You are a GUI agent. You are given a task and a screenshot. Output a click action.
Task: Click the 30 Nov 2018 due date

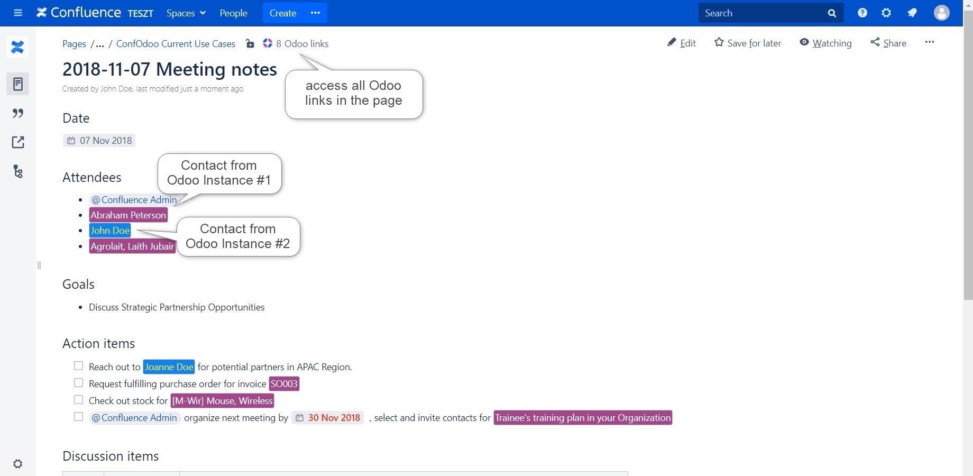pyautogui.click(x=327, y=417)
